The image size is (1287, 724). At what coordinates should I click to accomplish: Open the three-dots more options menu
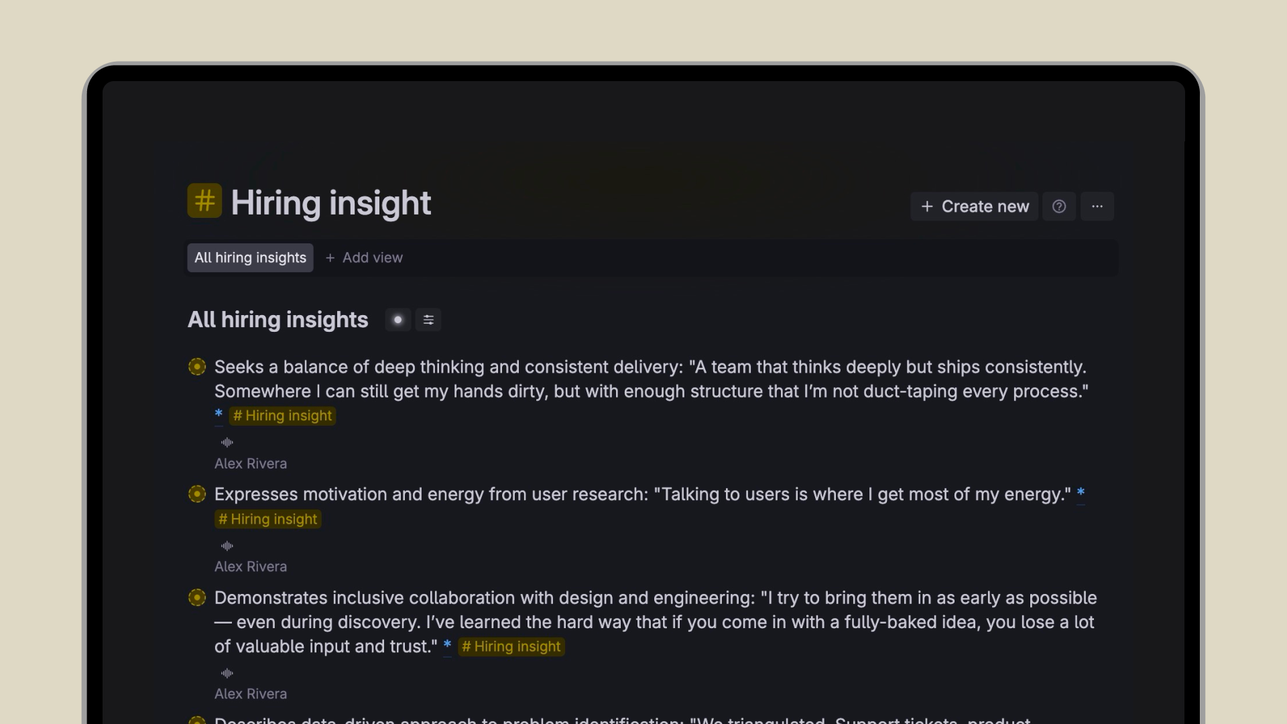click(x=1097, y=206)
